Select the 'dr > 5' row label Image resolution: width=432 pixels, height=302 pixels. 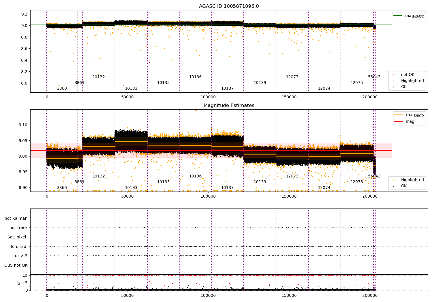(21, 256)
